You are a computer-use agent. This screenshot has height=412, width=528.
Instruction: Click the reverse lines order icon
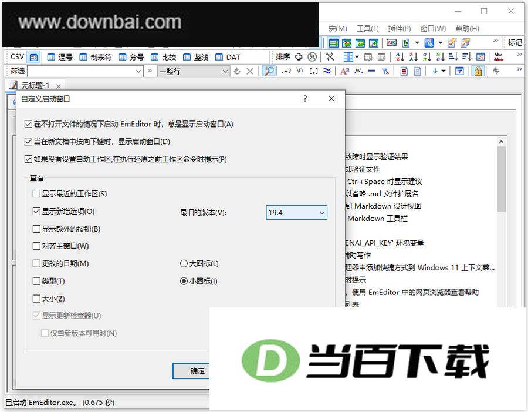pos(480,57)
